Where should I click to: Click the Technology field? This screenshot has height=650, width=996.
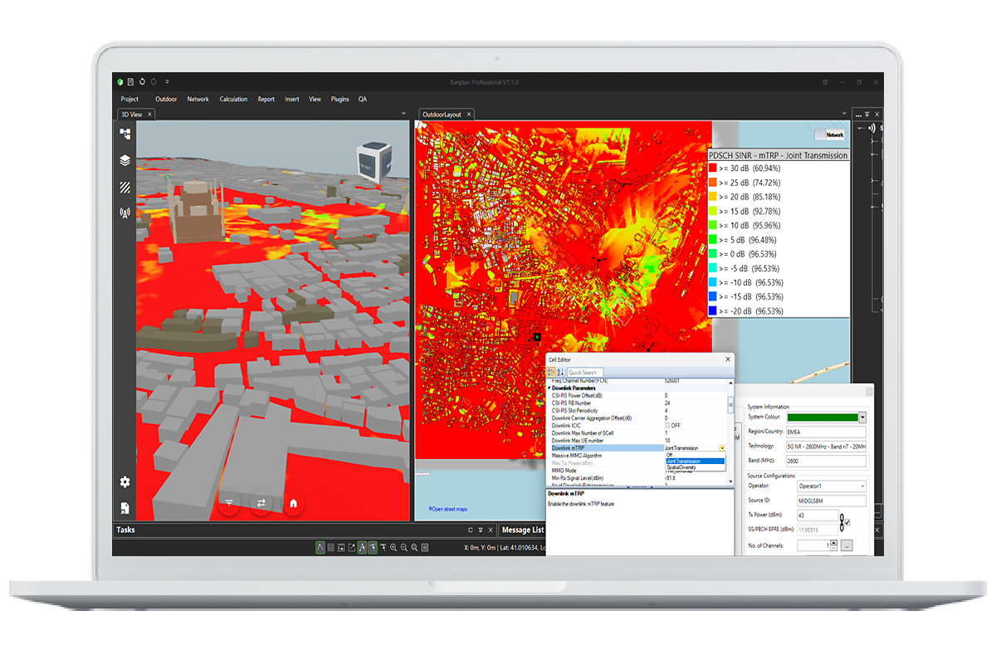click(826, 446)
